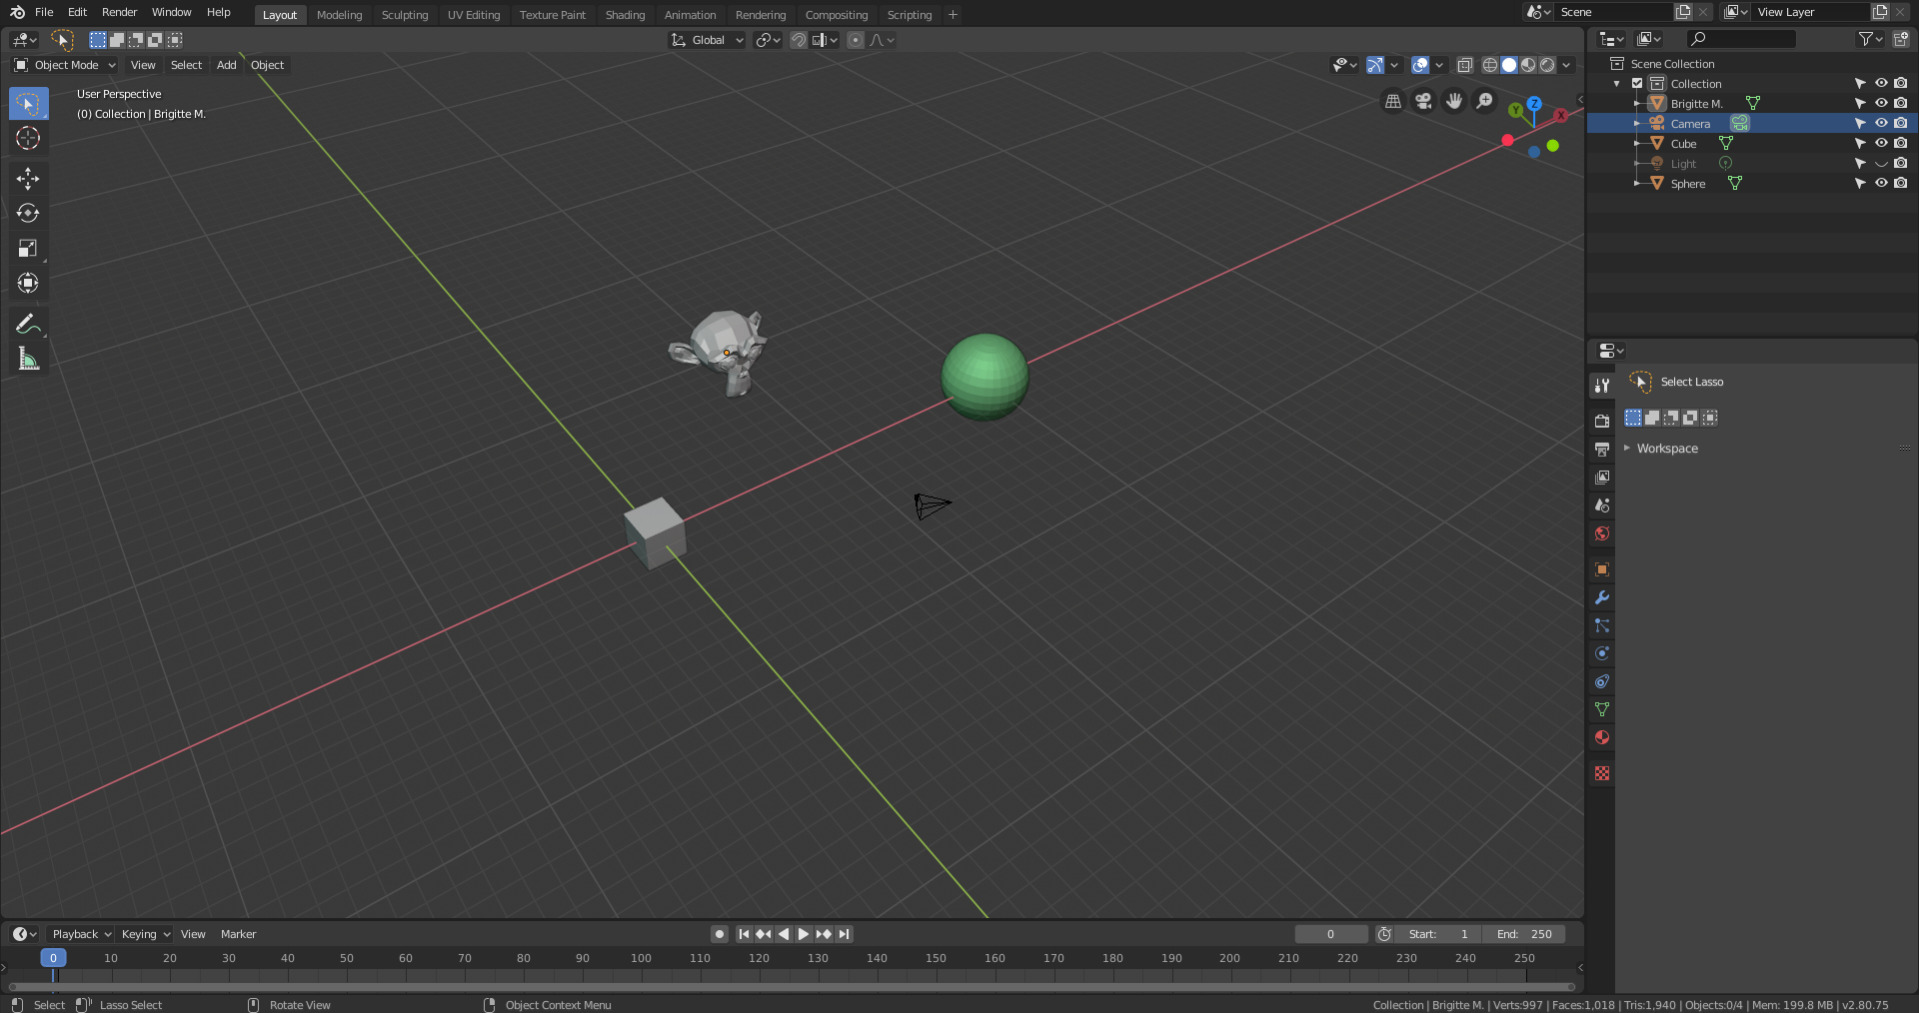Image resolution: width=1919 pixels, height=1013 pixels.
Task: Activate the Transform tool
Action: point(28,284)
